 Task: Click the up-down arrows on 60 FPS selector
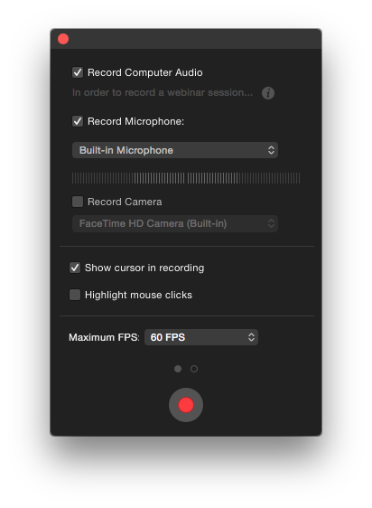click(251, 337)
